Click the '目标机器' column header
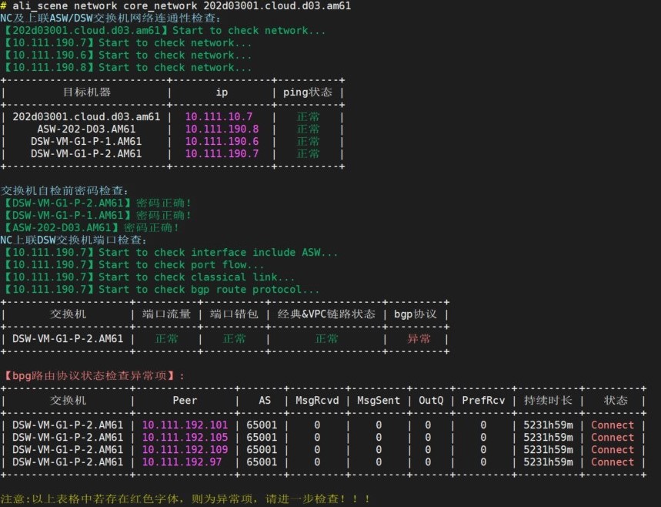Screen dimensions: 661x507 [x=86, y=92]
